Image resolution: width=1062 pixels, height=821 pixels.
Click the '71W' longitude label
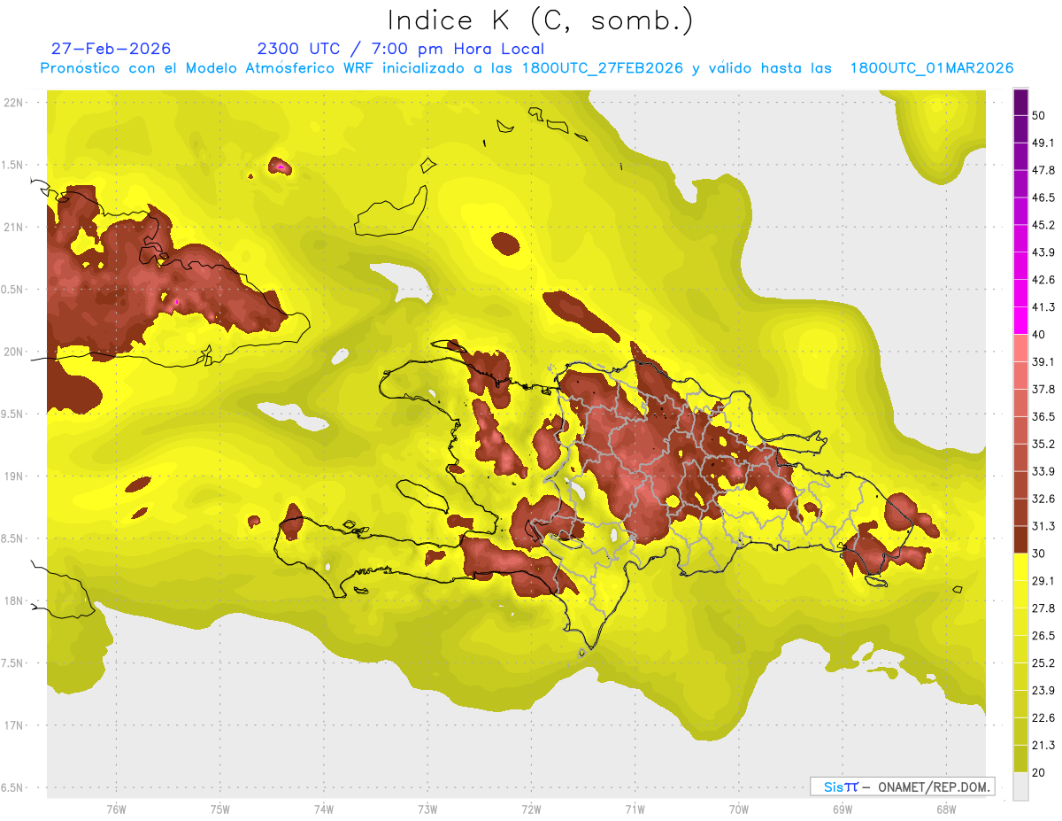coord(635,809)
